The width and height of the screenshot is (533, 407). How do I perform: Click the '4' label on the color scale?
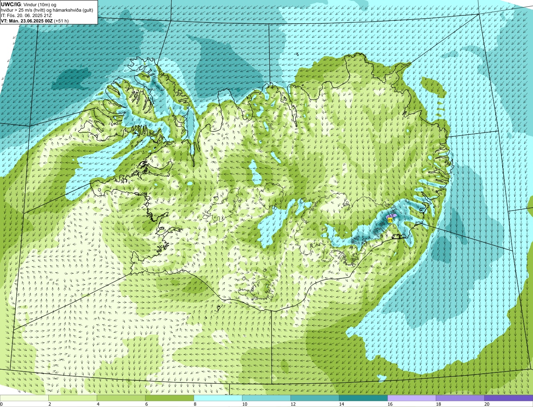98,404
